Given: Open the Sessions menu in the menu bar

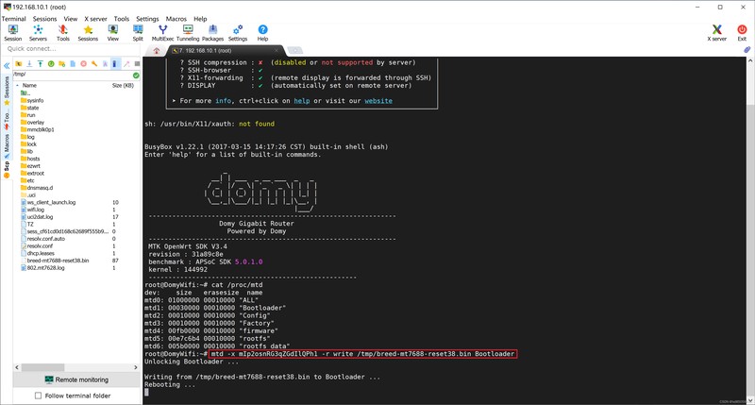Looking at the screenshot, I should click(x=44, y=19).
